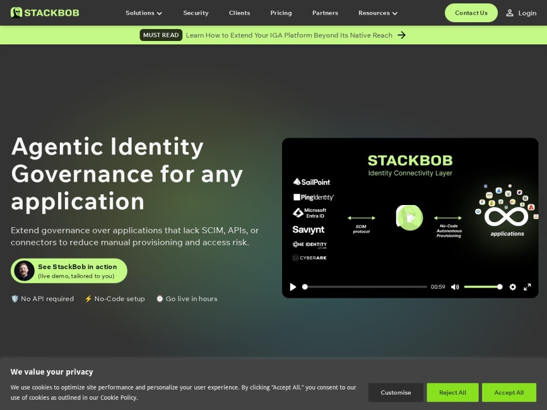Image resolution: width=547 pixels, height=410 pixels.
Task: Open the IGA Platform article link
Action: (x=289, y=35)
